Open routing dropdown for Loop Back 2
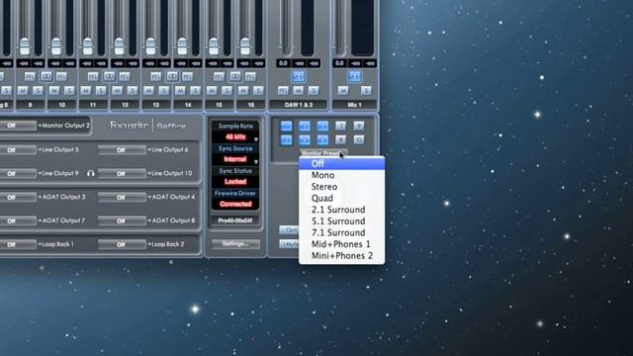633x356 pixels. point(122,244)
